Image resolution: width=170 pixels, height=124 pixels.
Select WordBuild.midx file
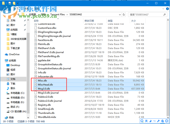(x=47, y=117)
